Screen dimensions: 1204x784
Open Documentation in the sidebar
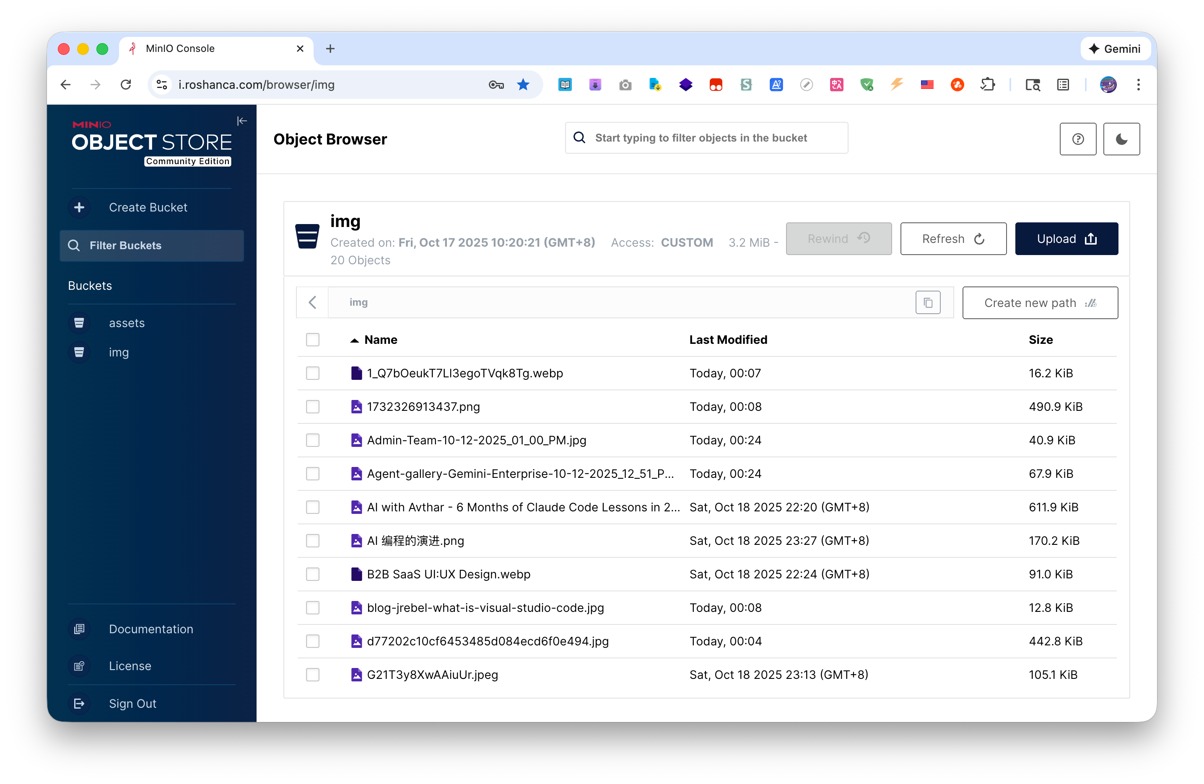151,629
